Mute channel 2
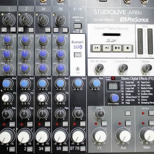Screen dimensions: 154x154 pos(30,124)
